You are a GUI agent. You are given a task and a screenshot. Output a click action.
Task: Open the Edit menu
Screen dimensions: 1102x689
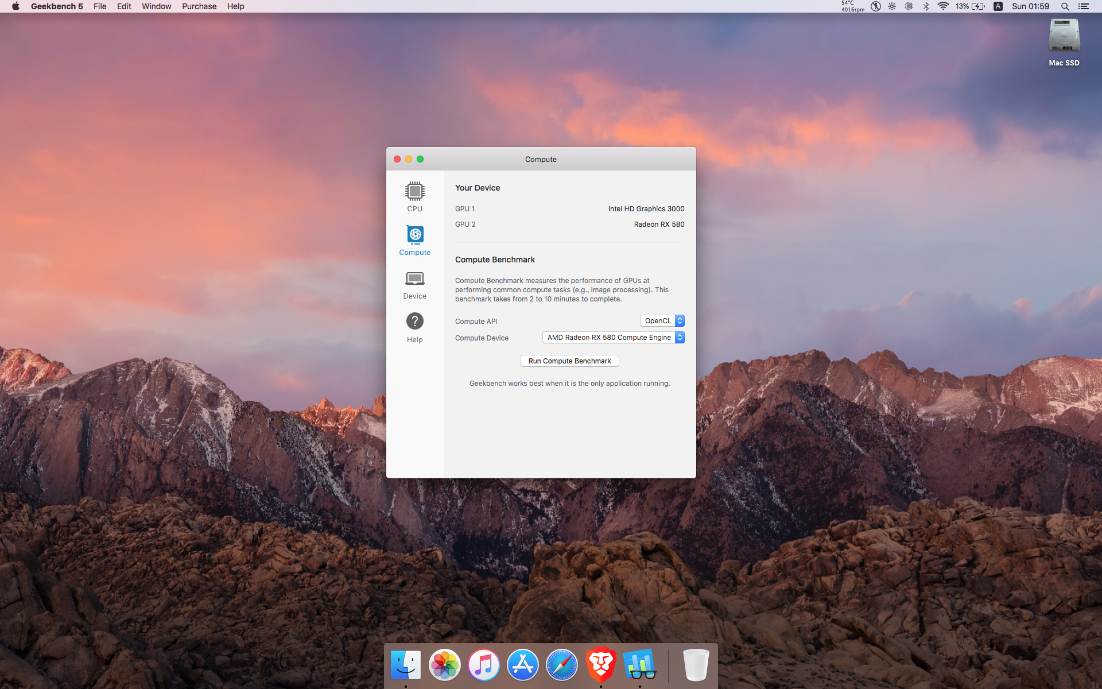pyautogui.click(x=124, y=6)
